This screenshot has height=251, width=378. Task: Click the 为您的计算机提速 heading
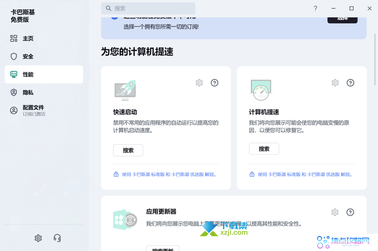pos(137,52)
